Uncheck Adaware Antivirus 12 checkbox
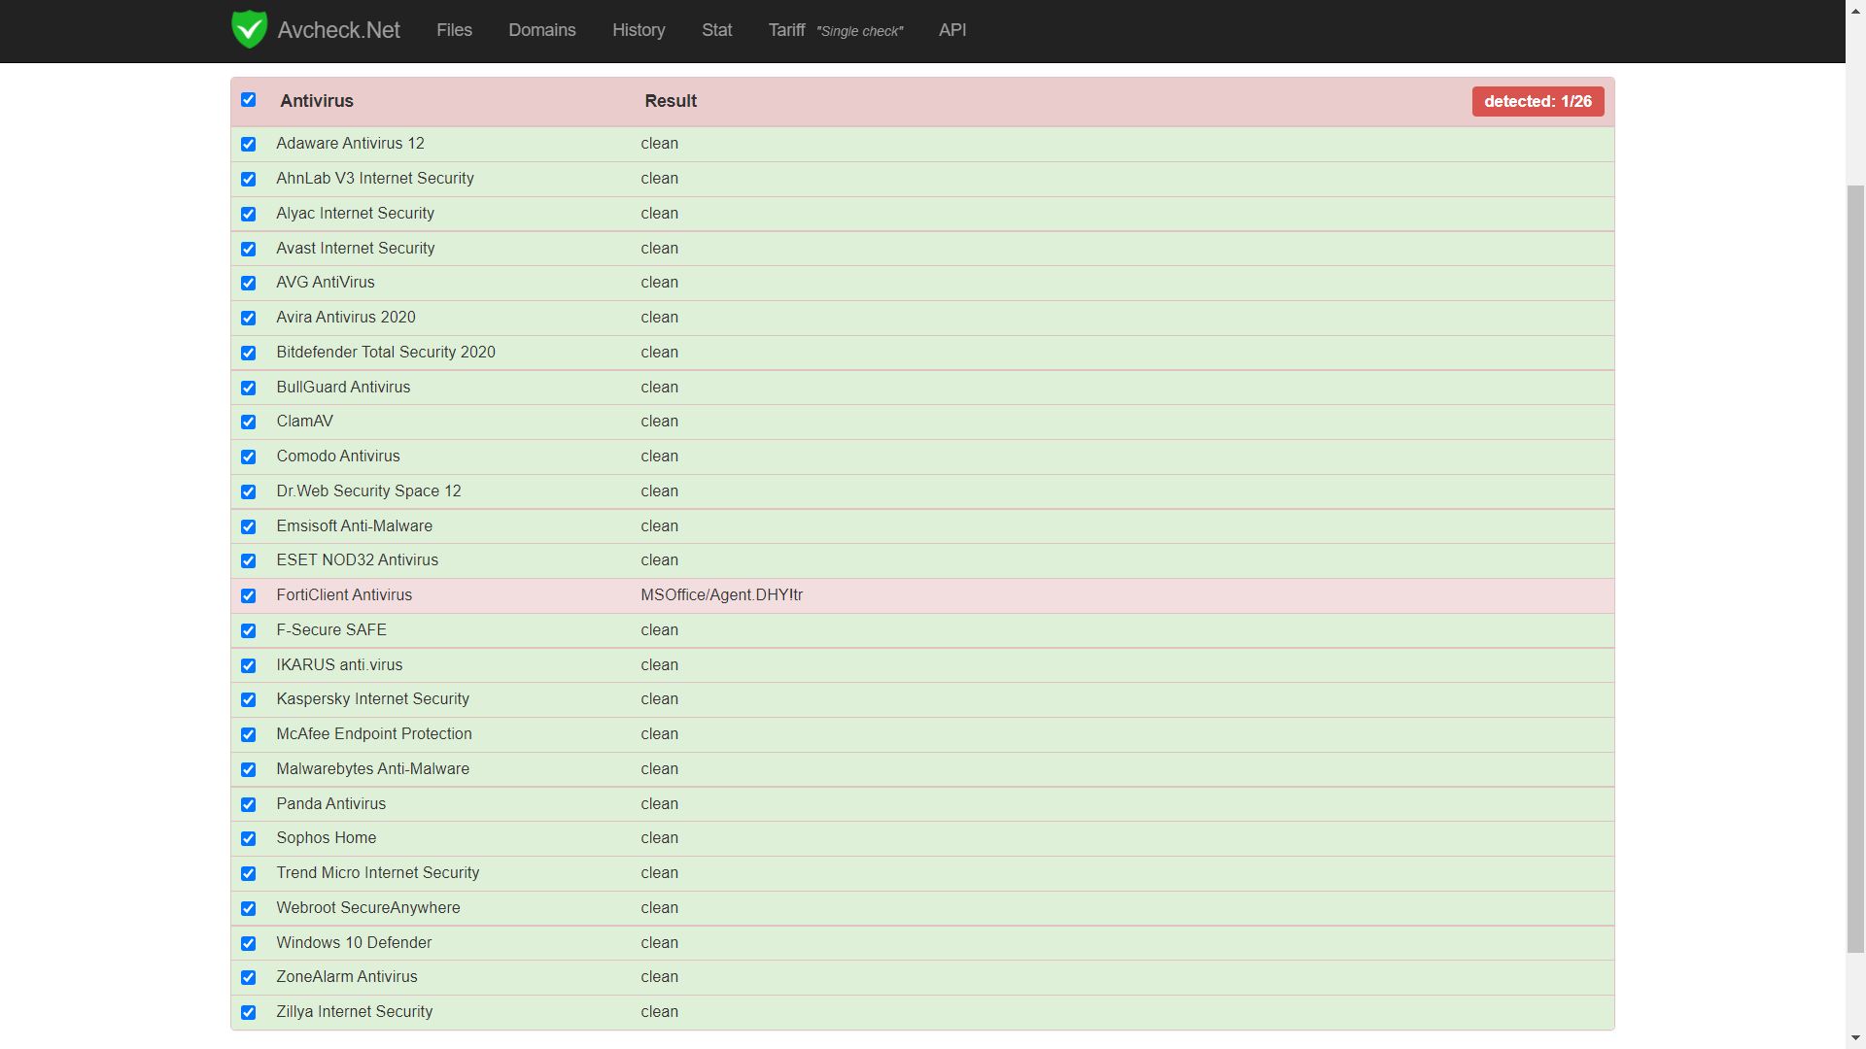Screen dimensions: 1866x1049 [x=249, y=144]
